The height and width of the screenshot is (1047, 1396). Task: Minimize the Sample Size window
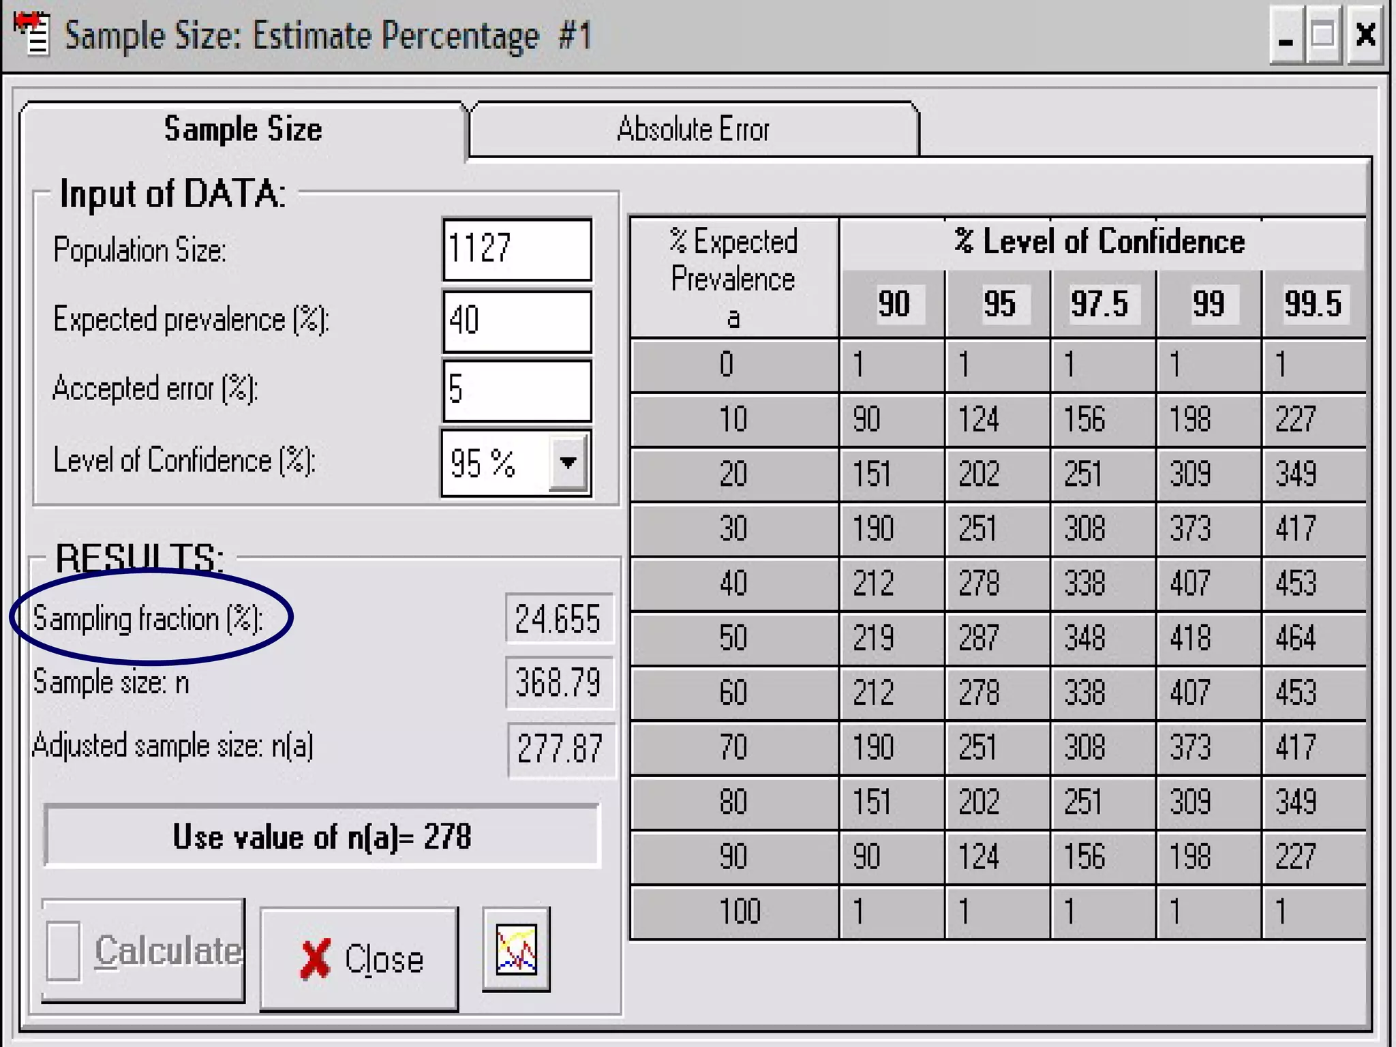tap(1286, 35)
